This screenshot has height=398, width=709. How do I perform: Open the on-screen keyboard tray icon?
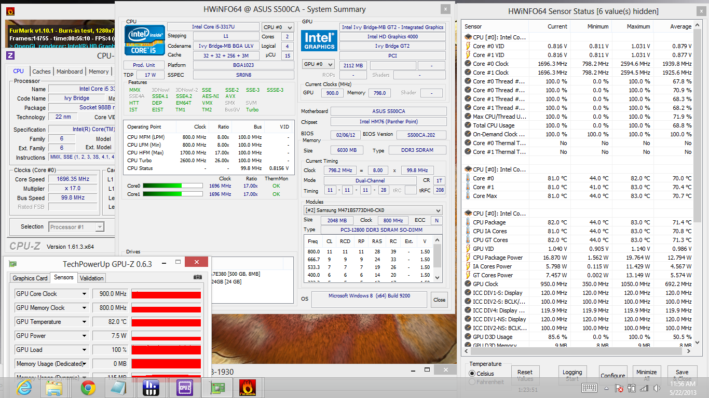589,388
